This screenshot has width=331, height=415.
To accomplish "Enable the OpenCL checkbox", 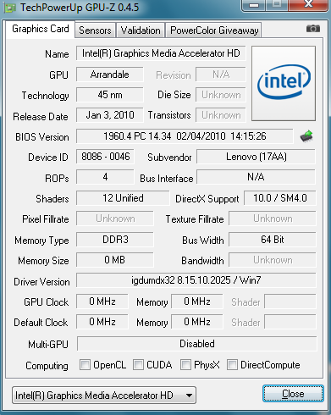I will click(85, 364).
